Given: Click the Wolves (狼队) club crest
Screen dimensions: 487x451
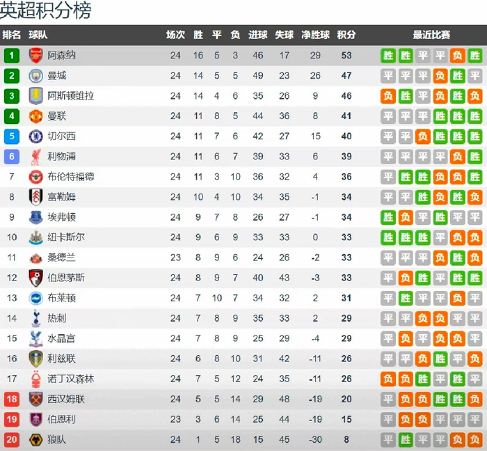Looking at the screenshot, I should coord(35,439).
